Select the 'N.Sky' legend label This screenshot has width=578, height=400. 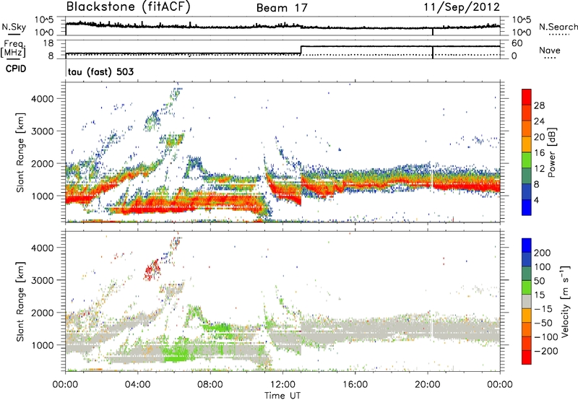click(x=14, y=27)
